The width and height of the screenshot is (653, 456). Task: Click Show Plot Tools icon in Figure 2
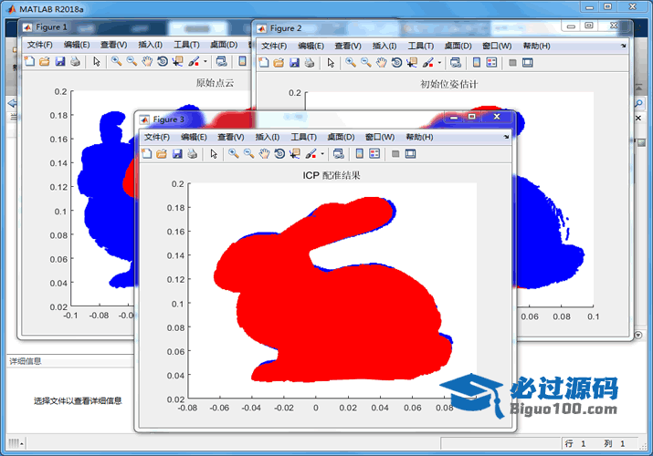pos(528,63)
